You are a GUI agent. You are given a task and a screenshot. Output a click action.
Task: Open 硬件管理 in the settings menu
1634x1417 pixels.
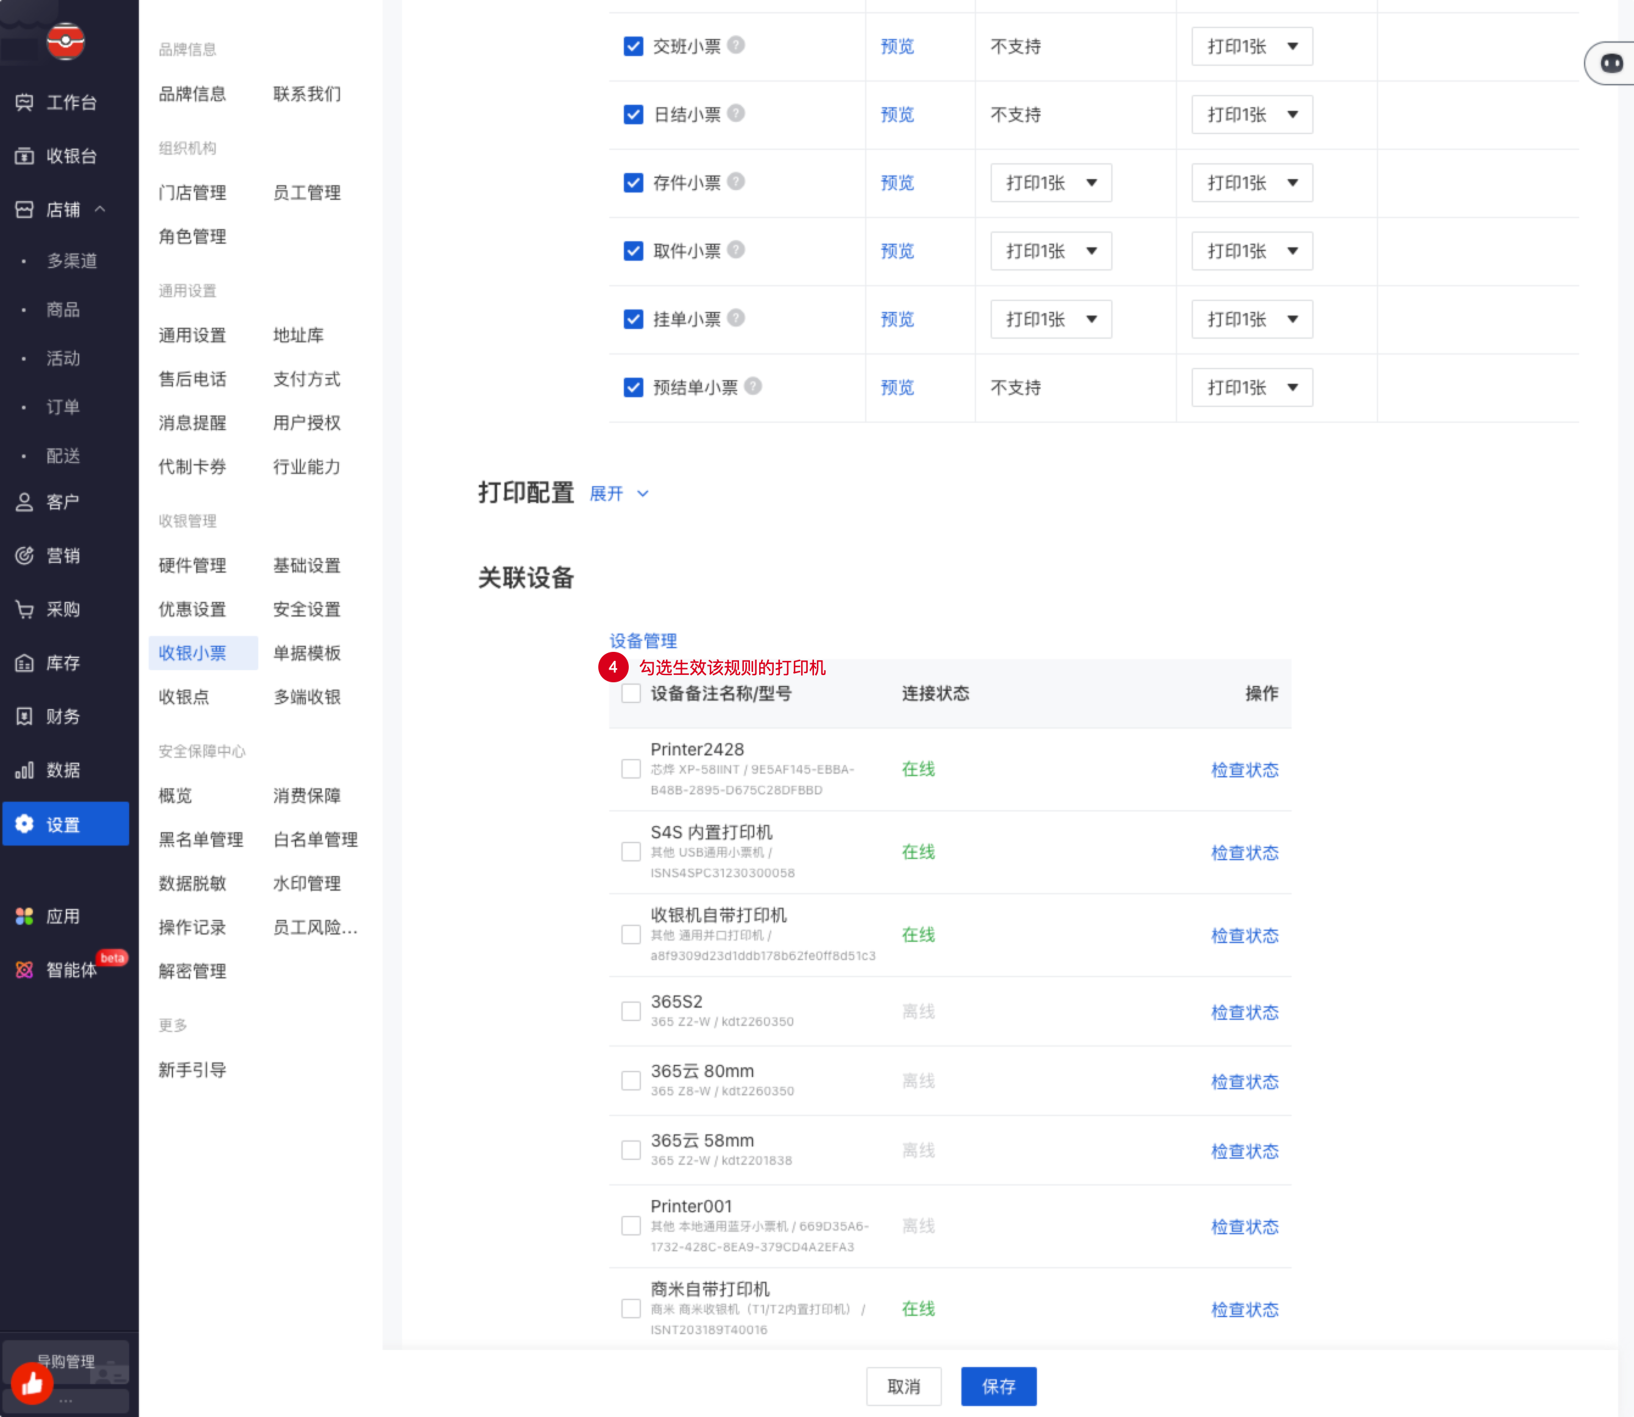(x=192, y=565)
